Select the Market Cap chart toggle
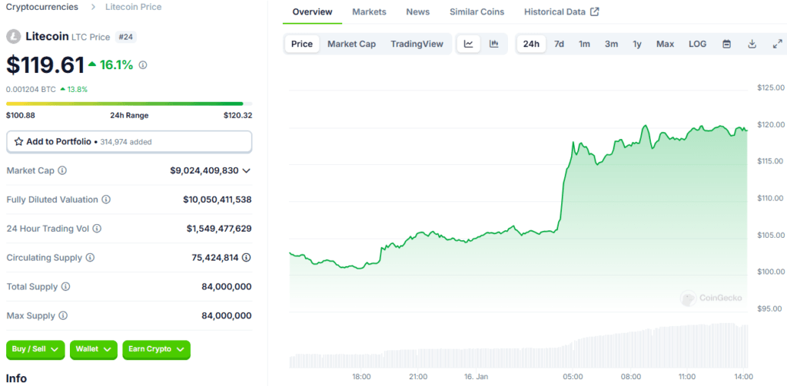The image size is (787, 386). click(351, 44)
